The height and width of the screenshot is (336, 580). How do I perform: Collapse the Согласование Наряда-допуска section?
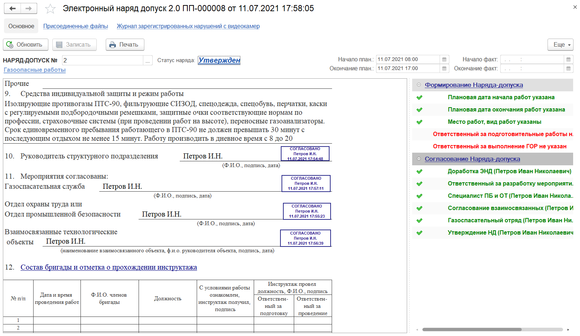click(x=419, y=159)
